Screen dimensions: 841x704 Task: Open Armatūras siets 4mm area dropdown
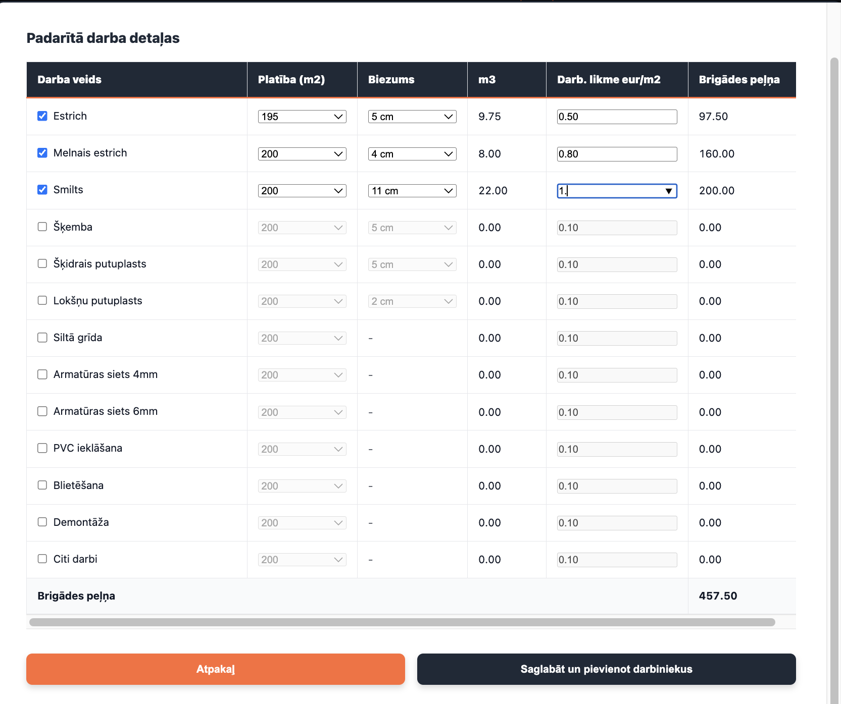302,375
